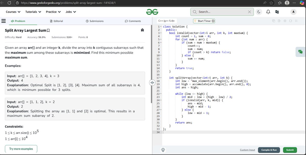Go back with the browser back arrow

[2, 3]
